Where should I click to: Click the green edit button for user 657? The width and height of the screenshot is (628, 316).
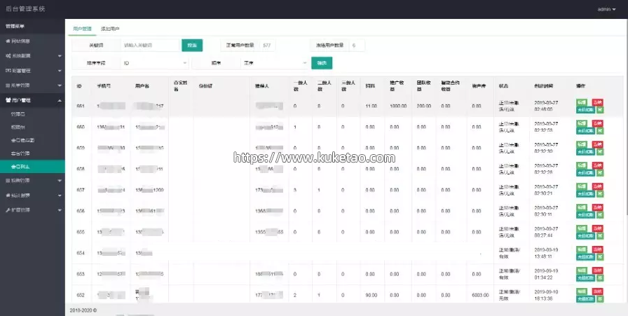tap(582, 186)
